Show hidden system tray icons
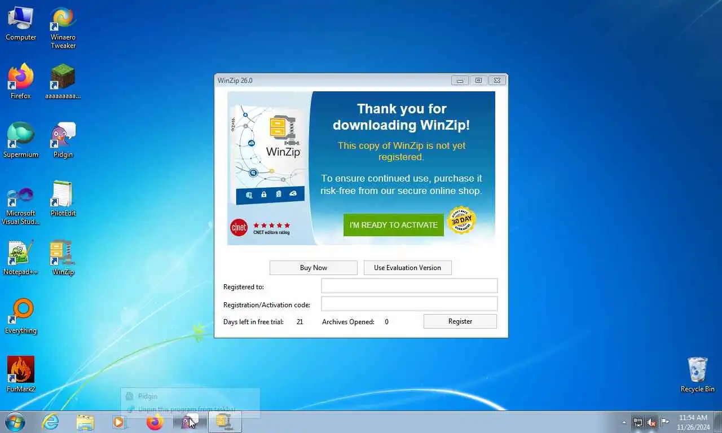The image size is (722, 433). [624, 422]
